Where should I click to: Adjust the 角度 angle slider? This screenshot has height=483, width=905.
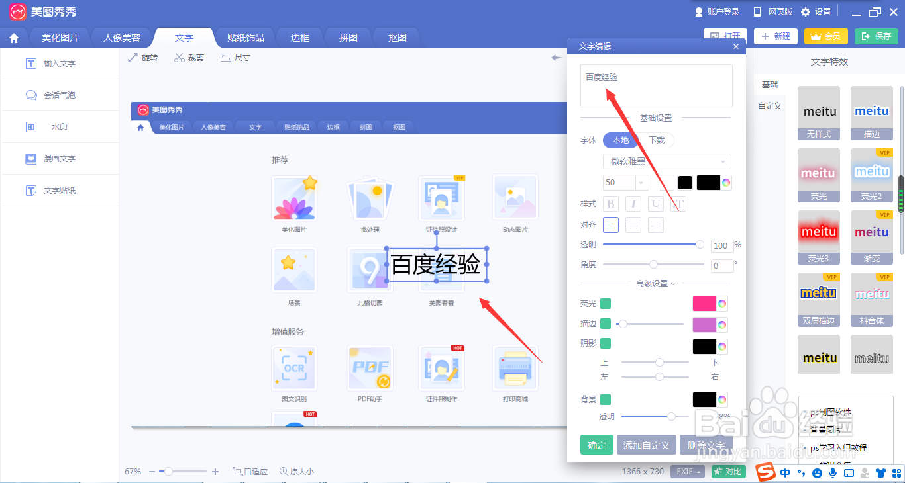tap(653, 264)
